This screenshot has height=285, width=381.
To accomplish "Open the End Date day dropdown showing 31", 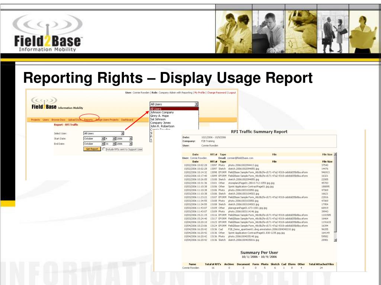I will (x=110, y=144).
